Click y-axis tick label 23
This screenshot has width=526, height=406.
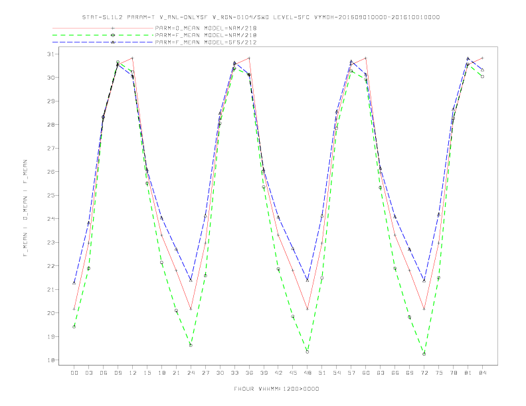tap(51, 242)
